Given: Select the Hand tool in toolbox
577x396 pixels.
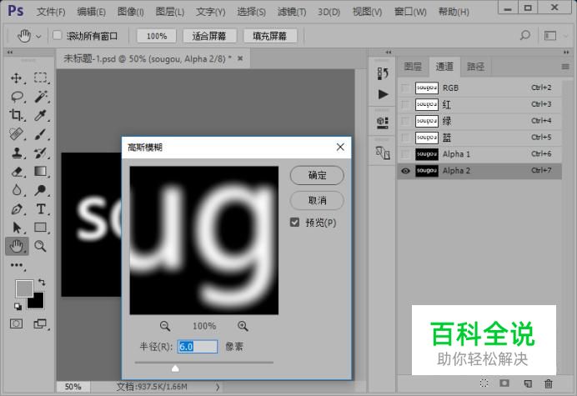Looking at the screenshot, I should (x=17, y=246).
